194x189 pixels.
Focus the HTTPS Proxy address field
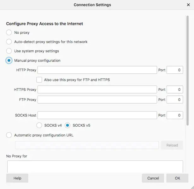tap(97, 89)
